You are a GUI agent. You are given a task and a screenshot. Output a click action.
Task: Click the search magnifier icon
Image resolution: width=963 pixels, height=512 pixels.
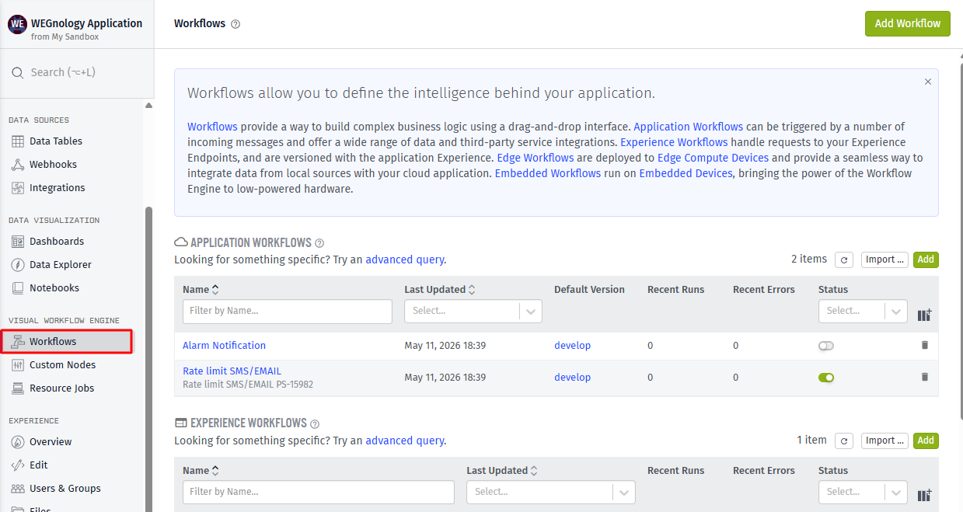(17, 72)
